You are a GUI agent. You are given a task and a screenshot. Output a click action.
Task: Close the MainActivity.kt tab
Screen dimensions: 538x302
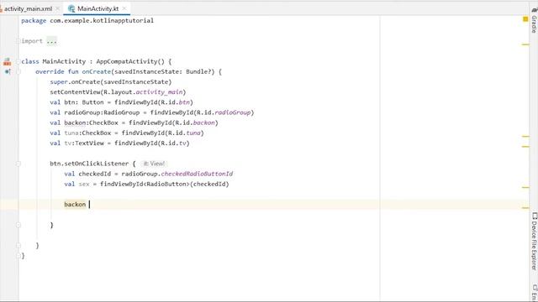(124, 8)
